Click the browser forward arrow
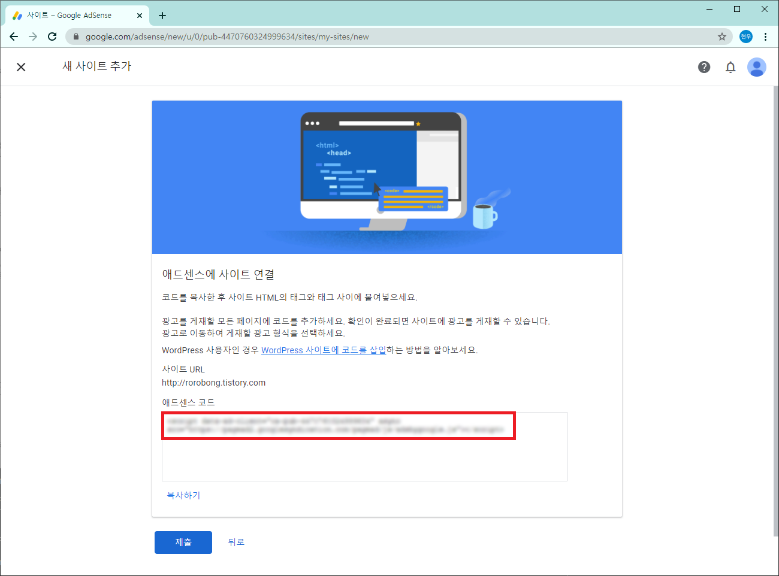Image resolution: width=779 pixels, height=576 pixels. [x=33, y=37]
